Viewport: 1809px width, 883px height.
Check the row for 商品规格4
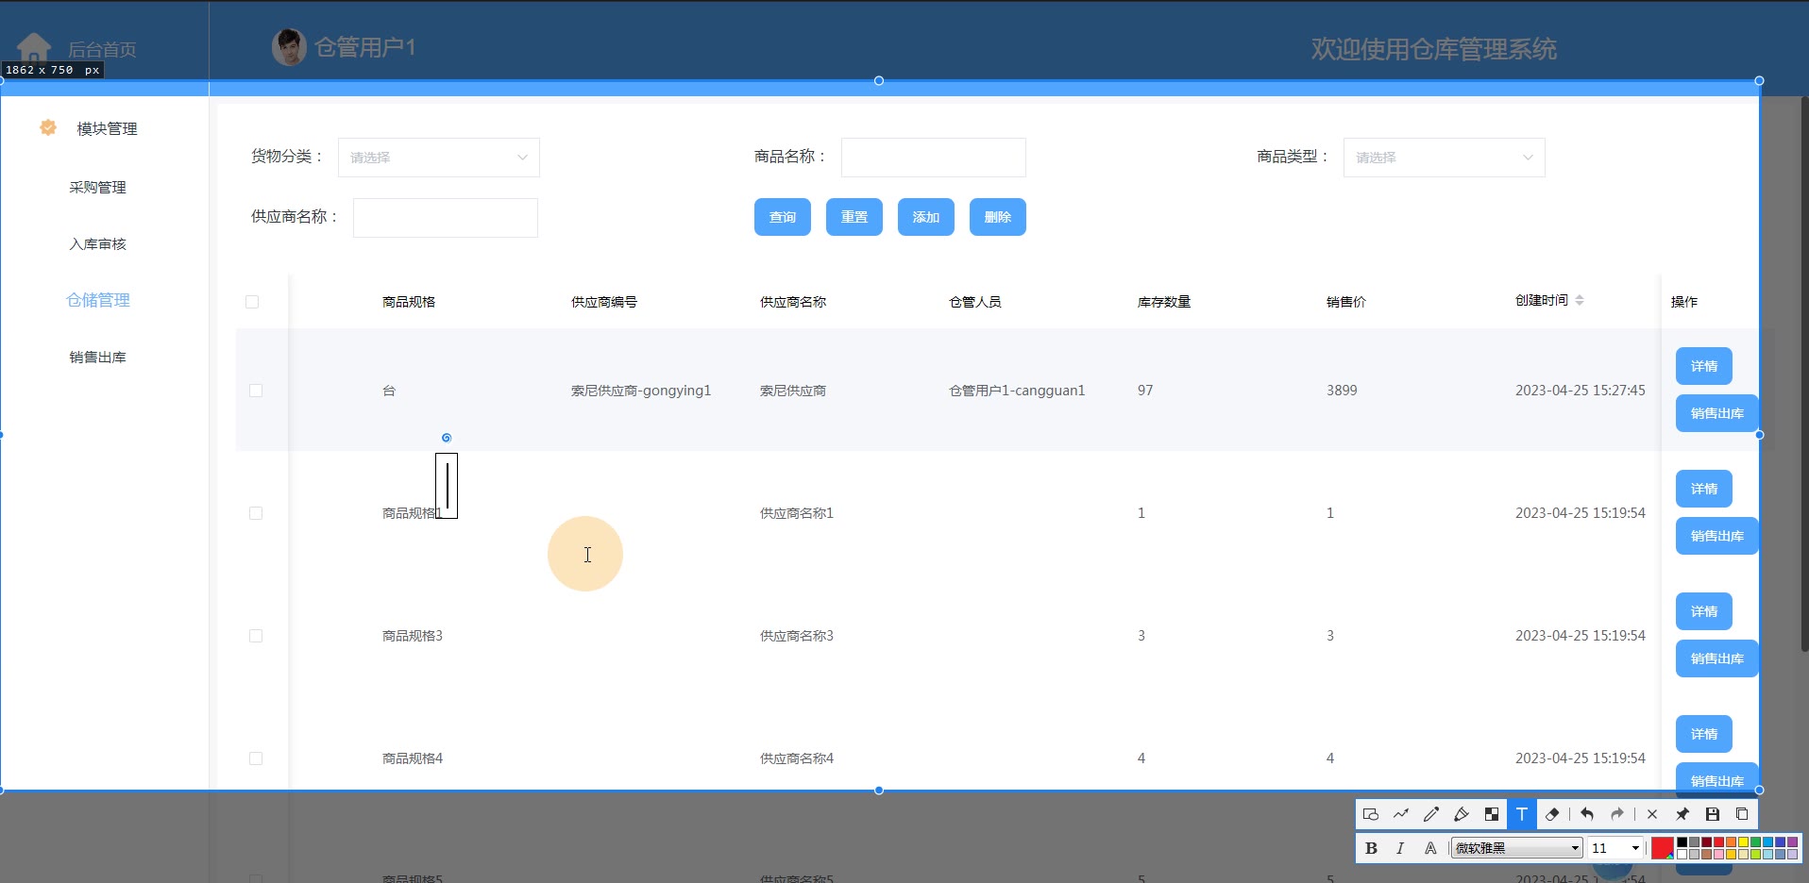pos(256,758)
